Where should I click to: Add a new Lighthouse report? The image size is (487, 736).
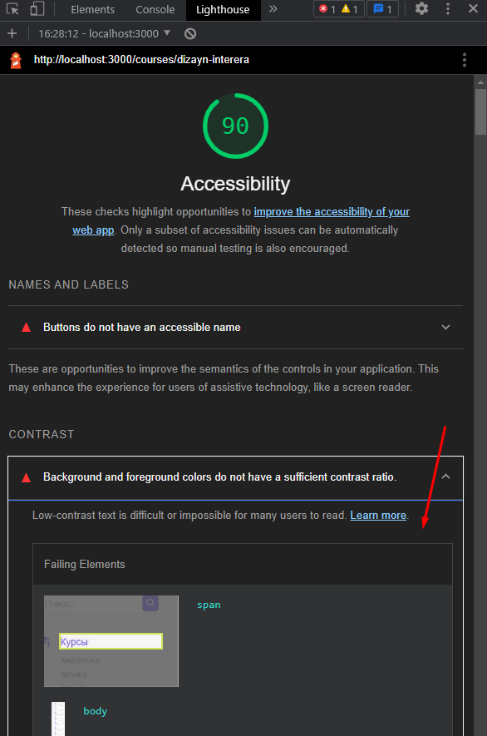(12, 33)
